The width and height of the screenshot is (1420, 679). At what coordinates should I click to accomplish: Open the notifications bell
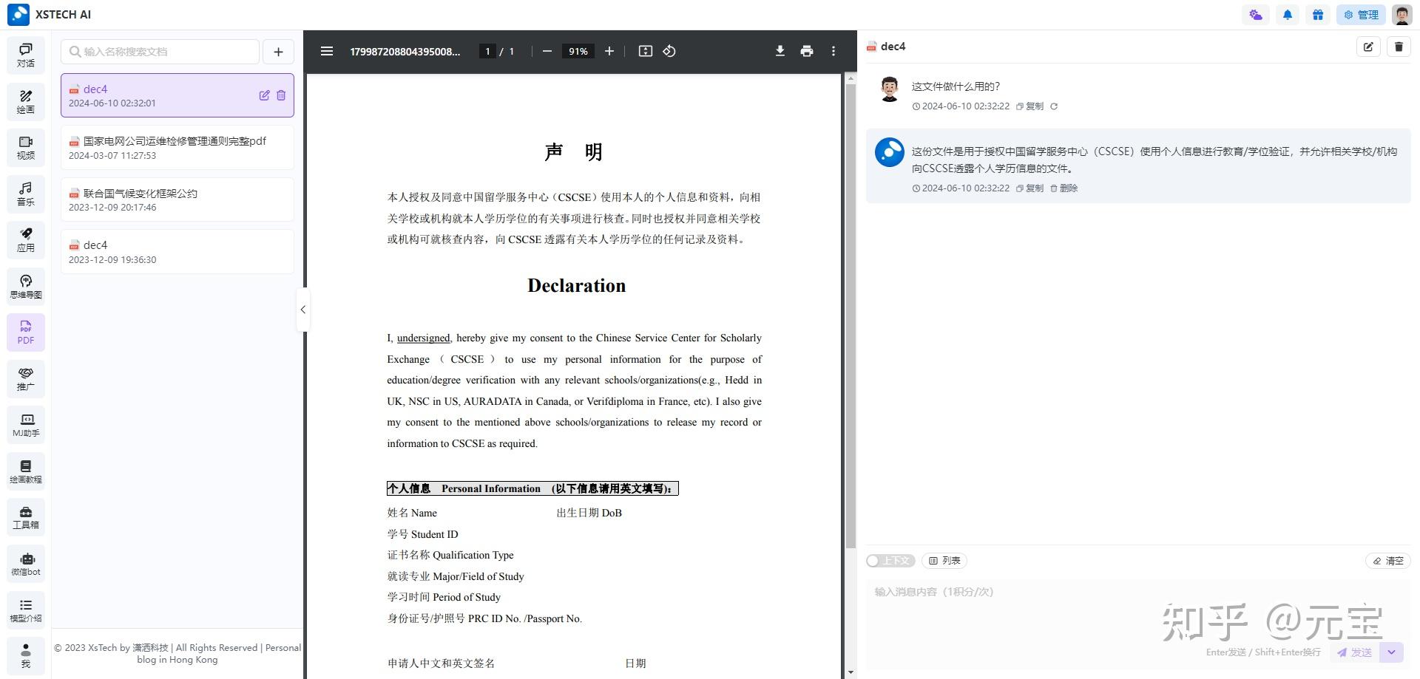pyautogui.click(x=1287, y=14)
